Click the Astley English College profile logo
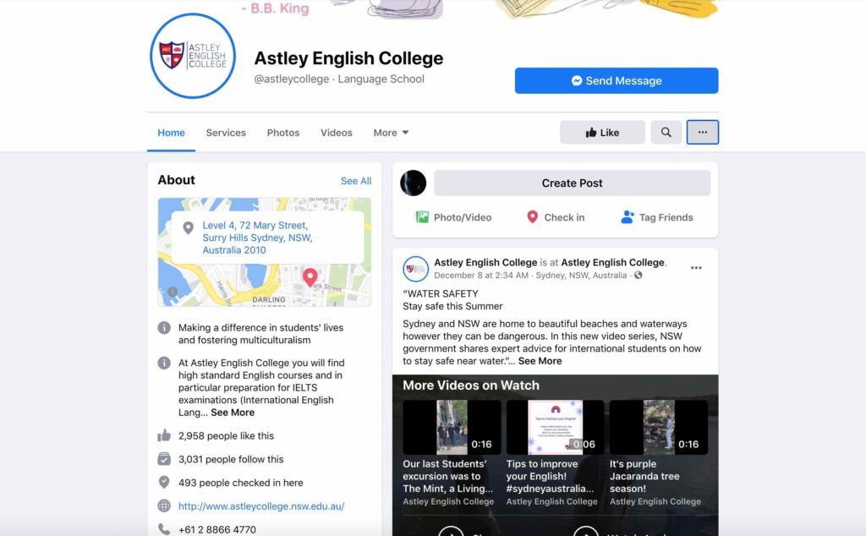The width and height of the screenshot is (866, 536). click(193, 56)
